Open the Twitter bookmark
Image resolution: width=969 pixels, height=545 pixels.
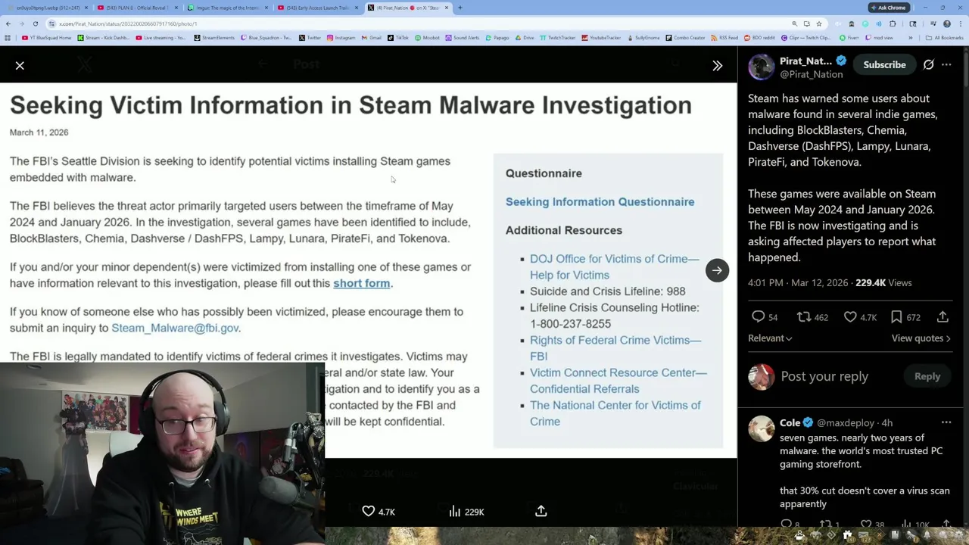point(310,38)
